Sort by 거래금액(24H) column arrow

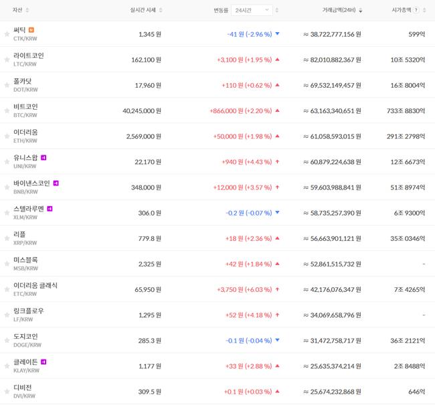(361, 11)
